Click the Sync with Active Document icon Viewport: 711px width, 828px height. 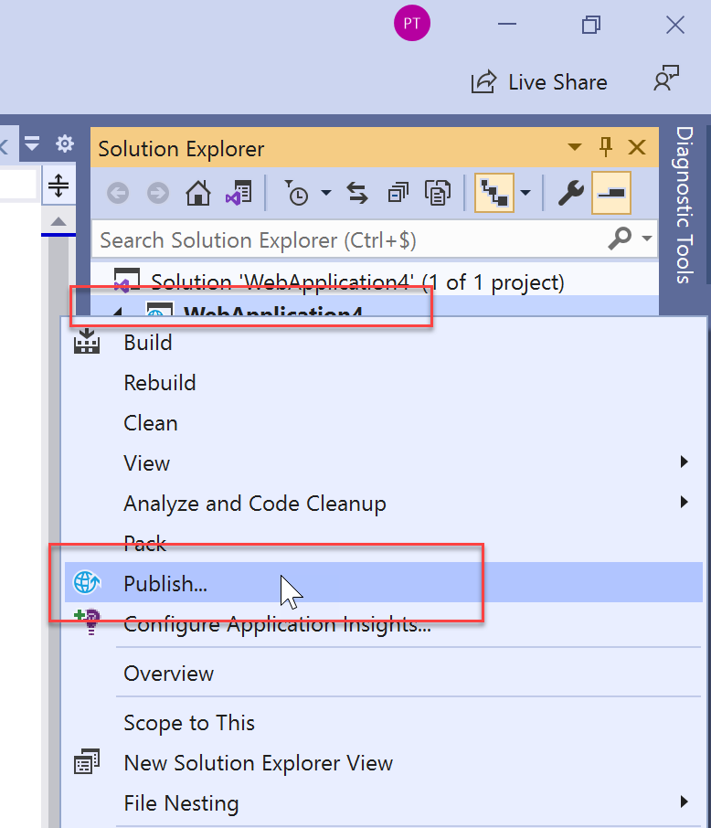click(x=356, y=193)
